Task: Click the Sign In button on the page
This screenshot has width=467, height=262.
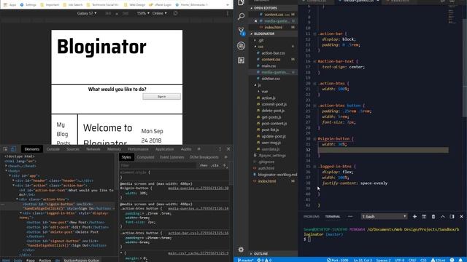Action: point(161,97)
